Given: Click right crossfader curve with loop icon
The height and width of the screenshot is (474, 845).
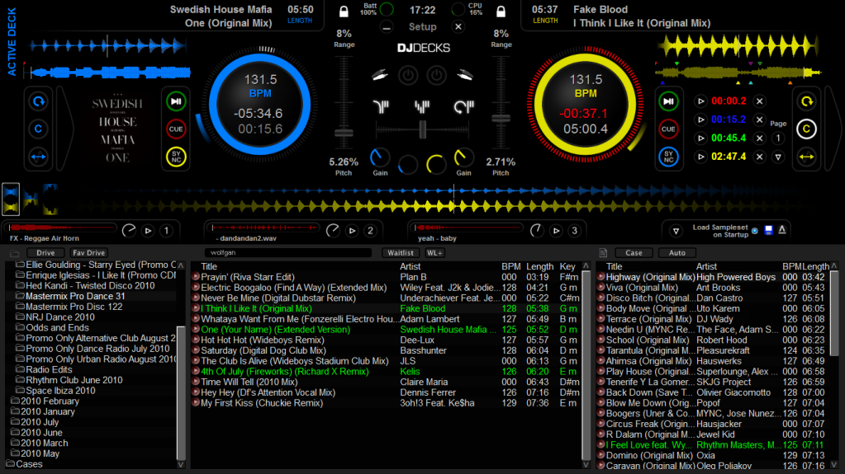Looking at the screenshot, I should (x=463, y=106).
